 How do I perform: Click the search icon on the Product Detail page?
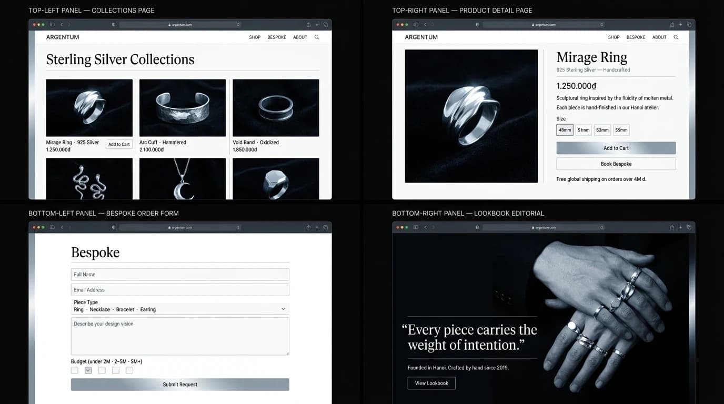tap(676, 37)
